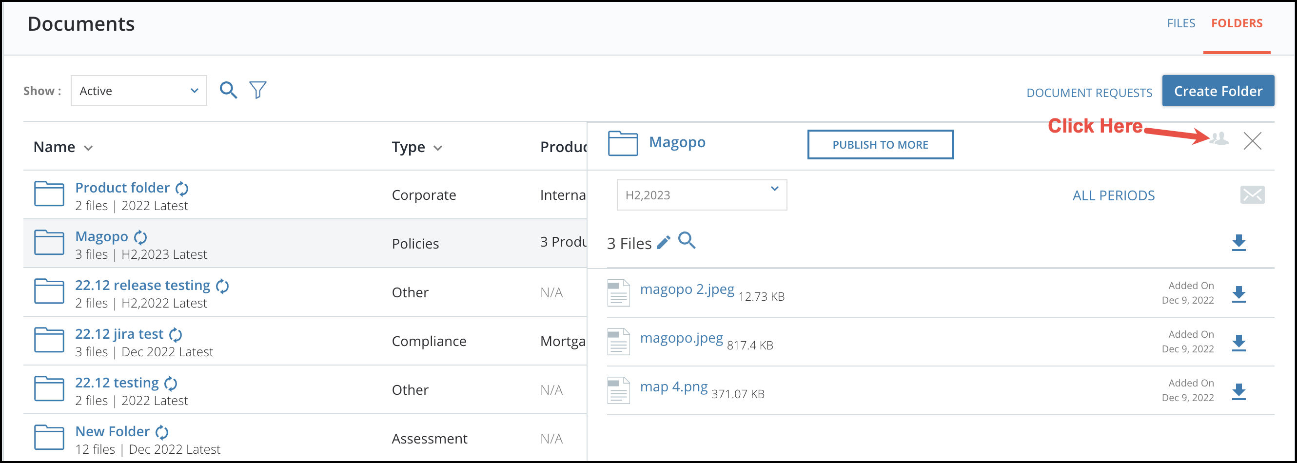The image size is (1297, 463).
Task: Sort by the Name column header
Action: [63, 147]
